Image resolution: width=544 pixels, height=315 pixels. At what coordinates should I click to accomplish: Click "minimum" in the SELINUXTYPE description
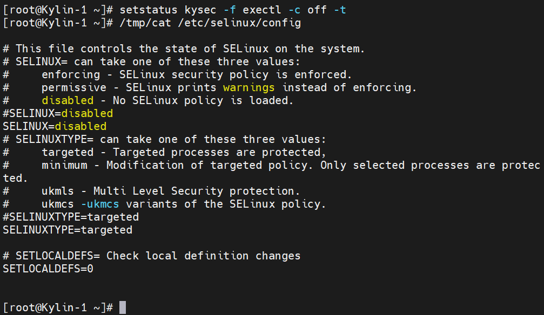pos(64,165)
